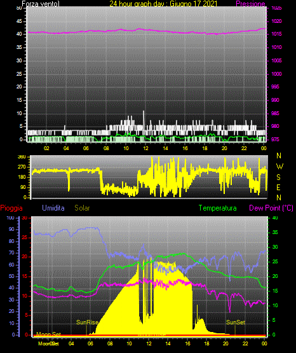Click the Pioggia legend label
The height and width of the screenshot is (353, 296).
click(11, 208)
